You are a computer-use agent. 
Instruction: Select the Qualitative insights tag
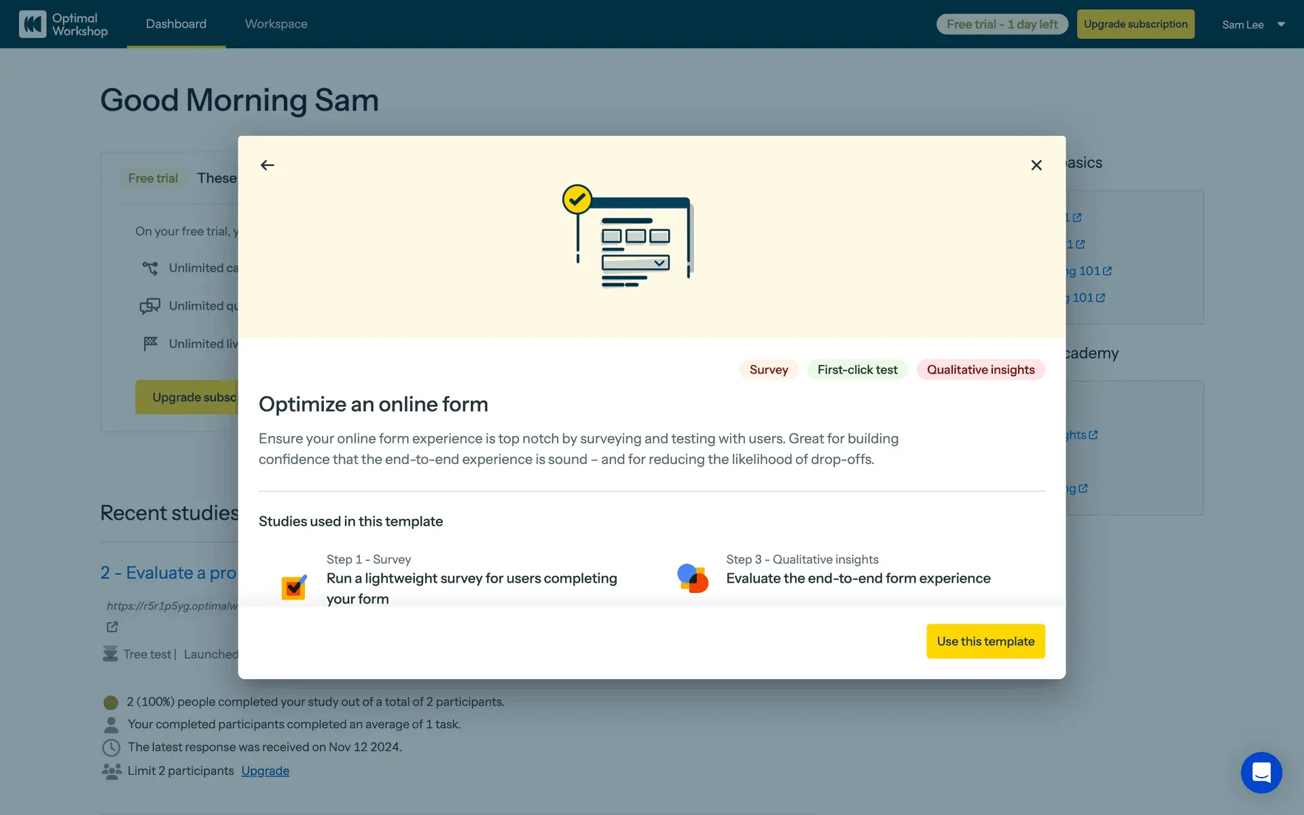tap(980, 369)
